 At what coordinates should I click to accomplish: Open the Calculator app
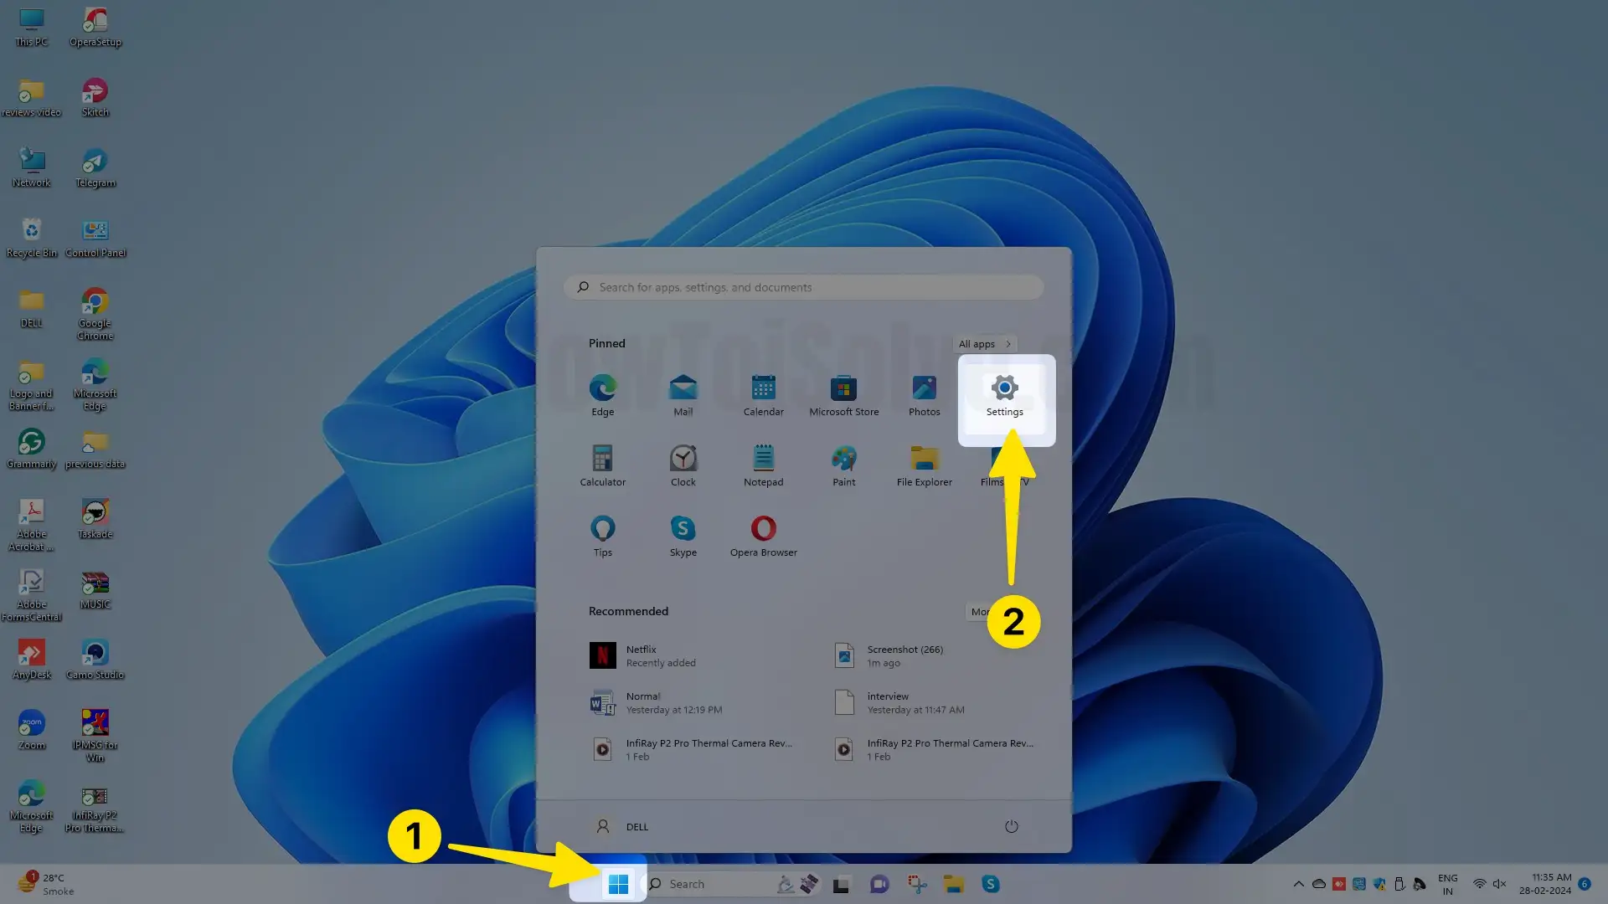coord(603,466)
